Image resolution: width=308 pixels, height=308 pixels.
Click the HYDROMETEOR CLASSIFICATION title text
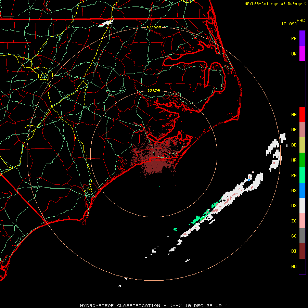[120, 306]
